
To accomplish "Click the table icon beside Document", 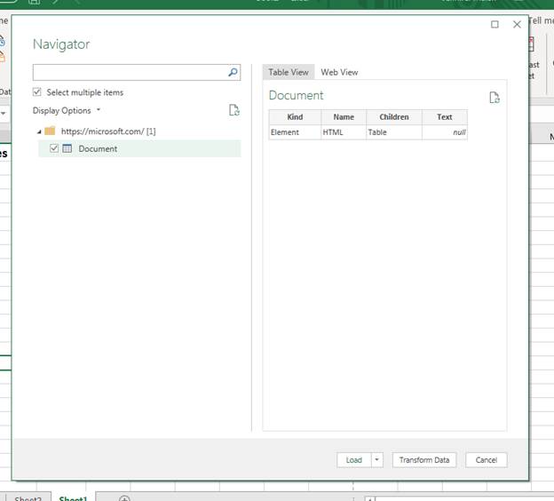I will pos(67,148).
